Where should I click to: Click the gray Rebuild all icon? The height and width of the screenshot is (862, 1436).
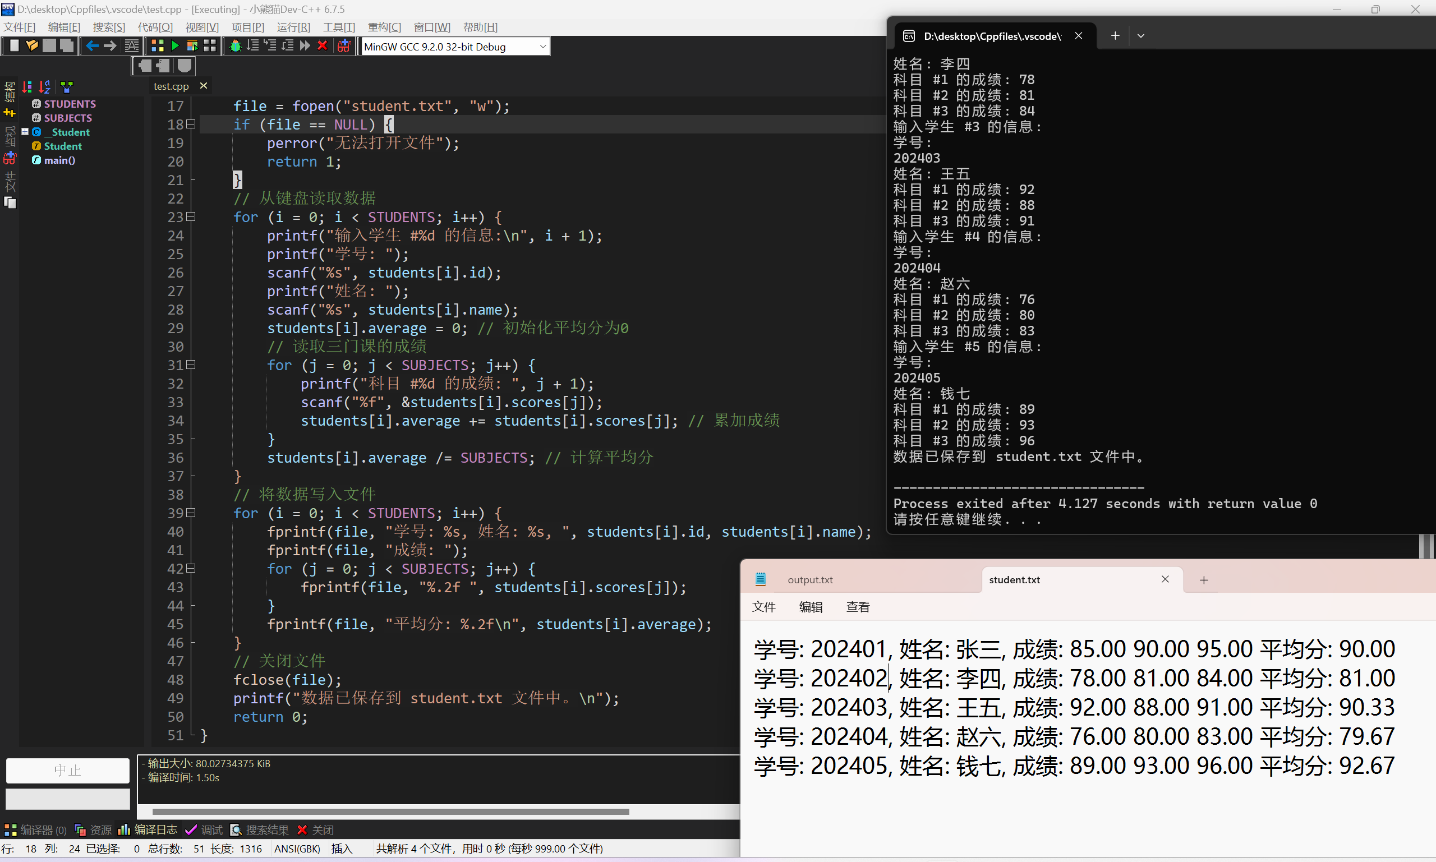(x=210, y=46)
